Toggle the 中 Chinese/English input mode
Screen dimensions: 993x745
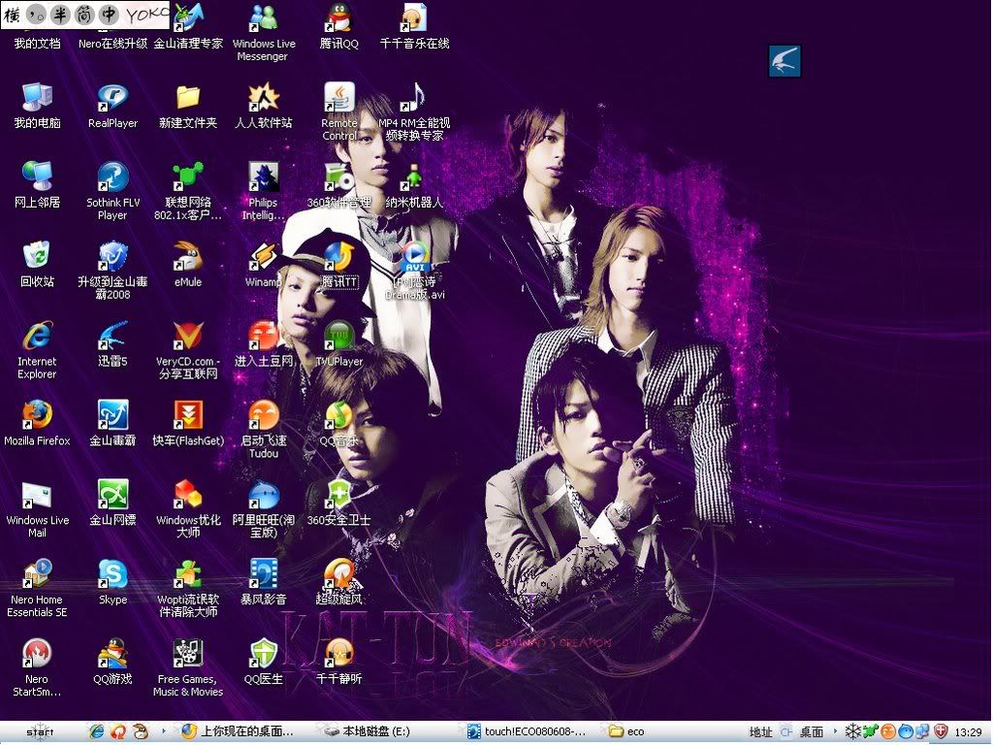pos(110,15)
